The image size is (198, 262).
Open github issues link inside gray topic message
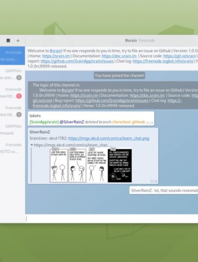pyautogui.click(x=112, y=101)
